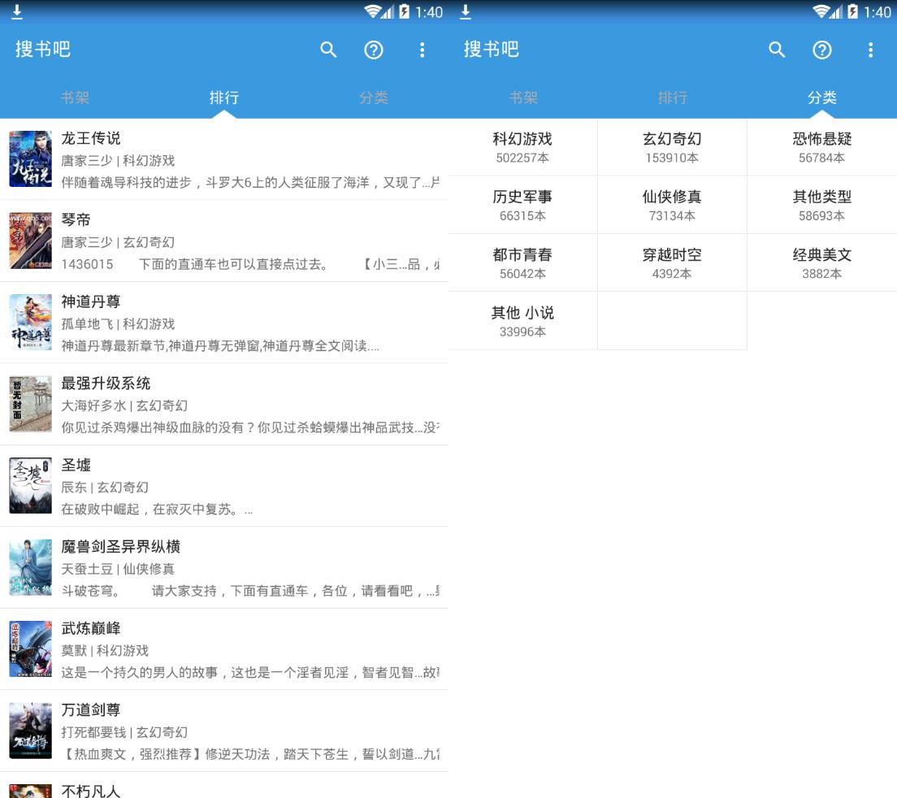Tap the 暂无封面 placeholder cover of 最强升级系统
Screen dimensions: 897x798
pos(30,404)
